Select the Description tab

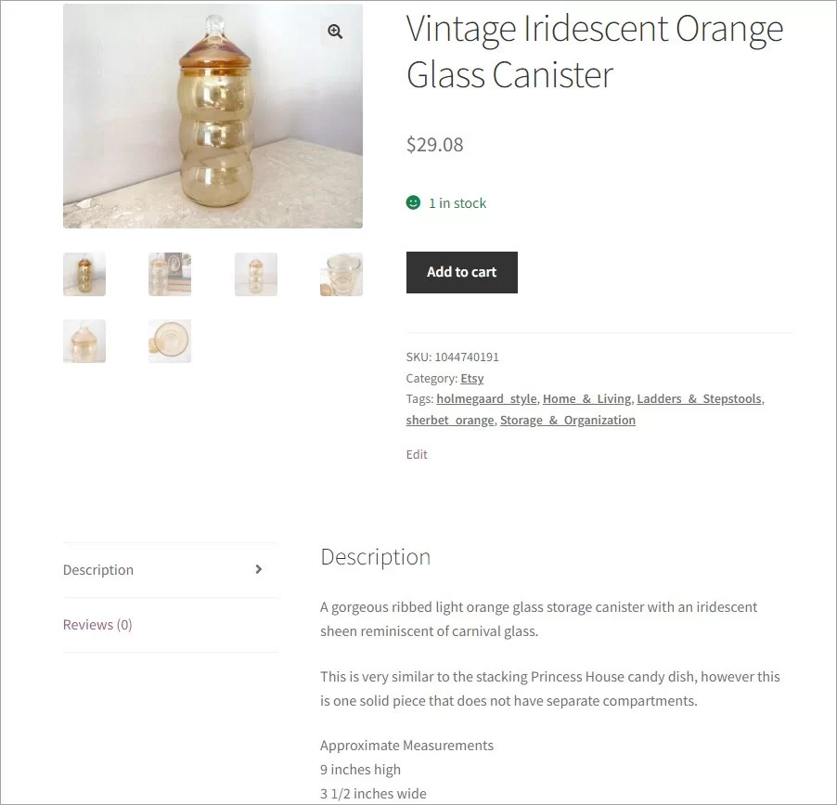97,569
